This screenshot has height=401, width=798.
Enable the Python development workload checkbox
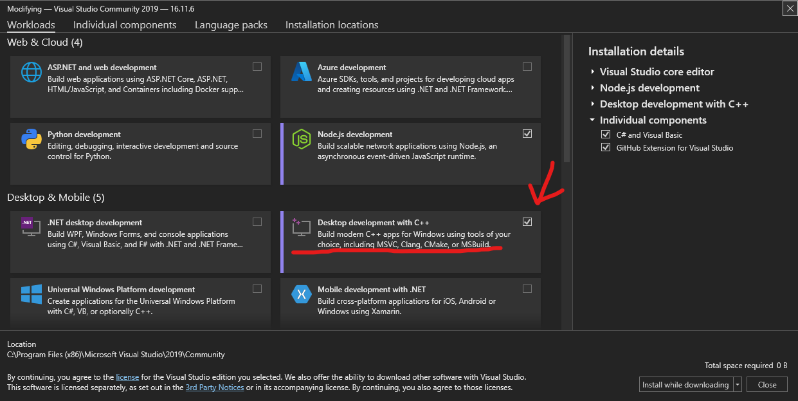pos(257,134)
